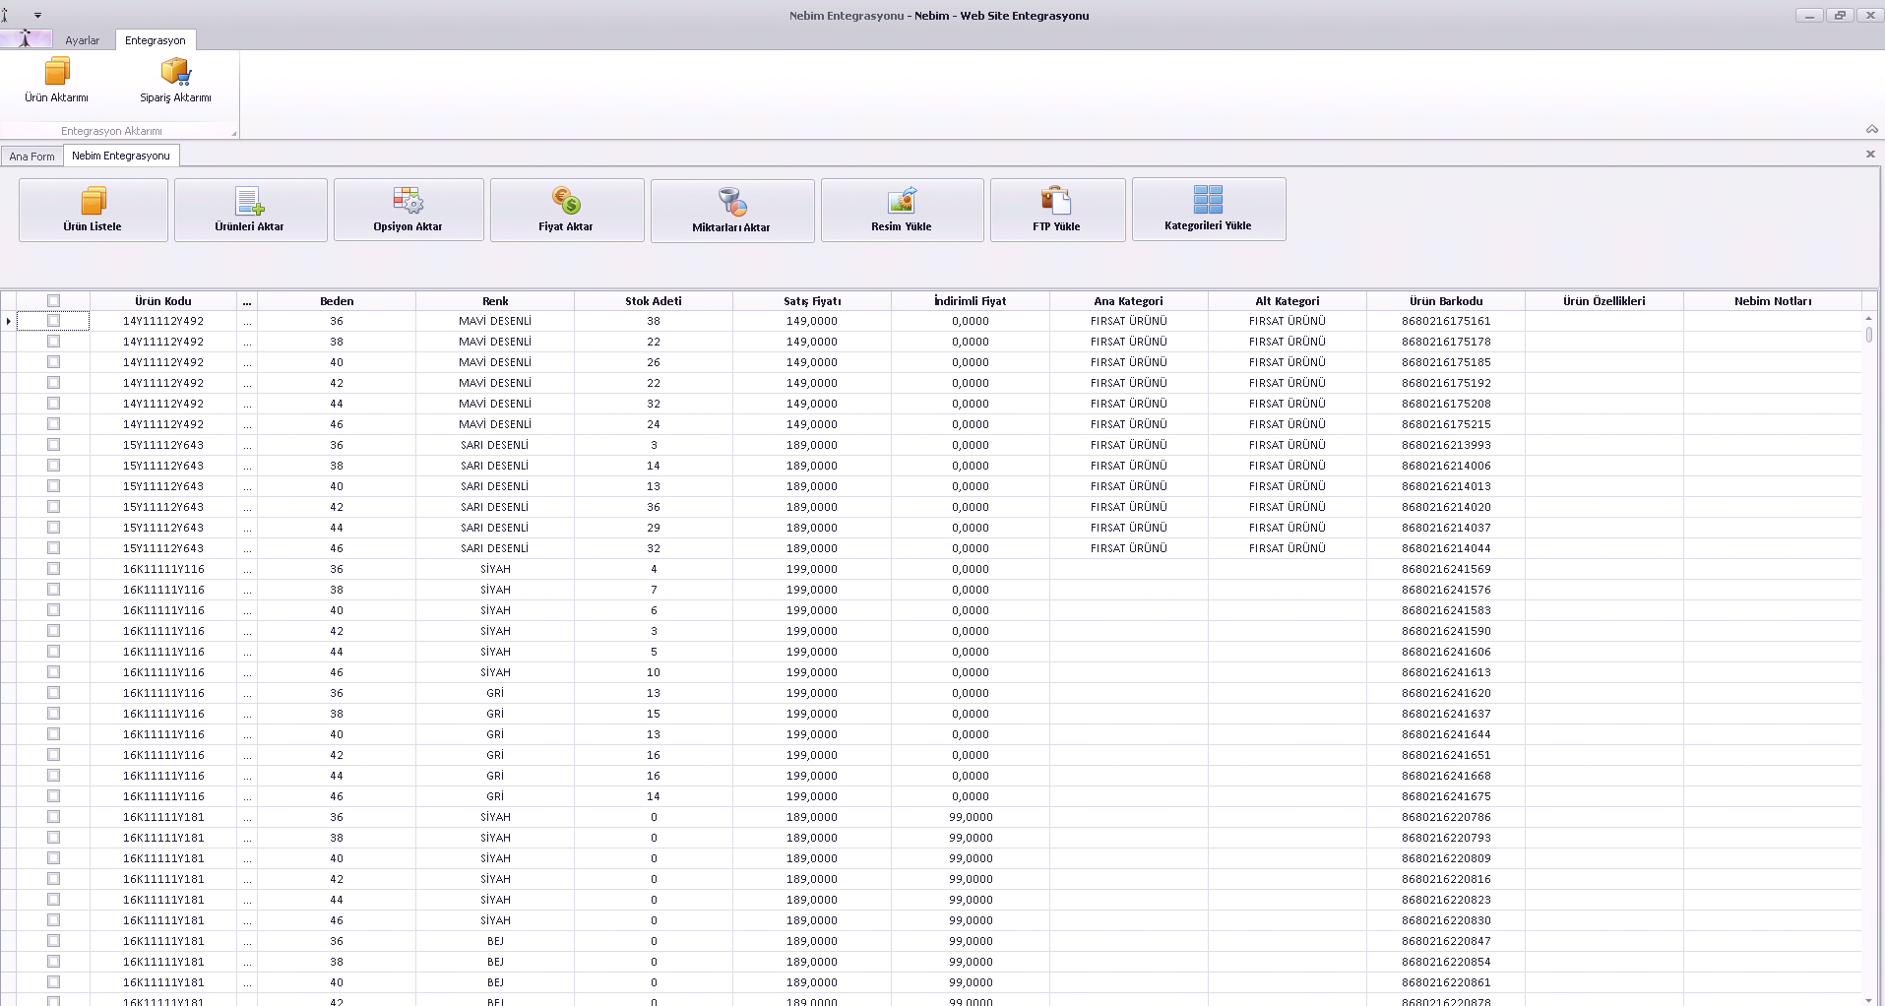The height and width of the screenshot is (1006, 1885).
Task: Click the FTP Yükle icon
Action: pyautogui.click(x=1056, y=201)
